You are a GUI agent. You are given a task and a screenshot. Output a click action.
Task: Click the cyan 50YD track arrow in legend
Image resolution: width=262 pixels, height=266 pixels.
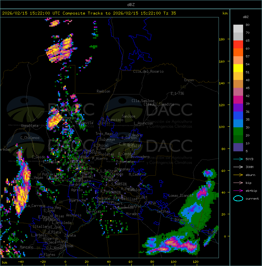(x=238, y=159)
